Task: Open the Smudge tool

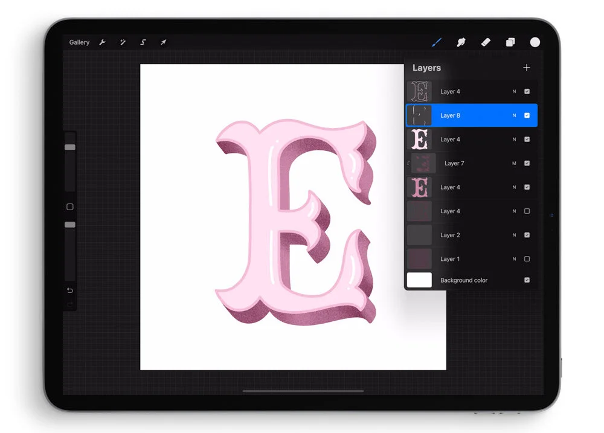Action: [461, 42]
